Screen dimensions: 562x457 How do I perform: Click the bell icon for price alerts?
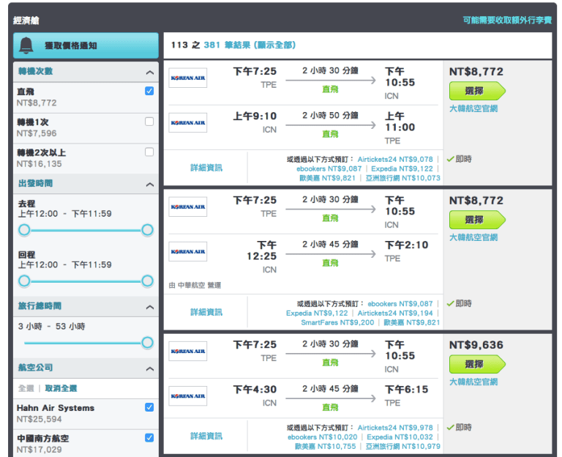pyautogui.click(x=26, y=45)
